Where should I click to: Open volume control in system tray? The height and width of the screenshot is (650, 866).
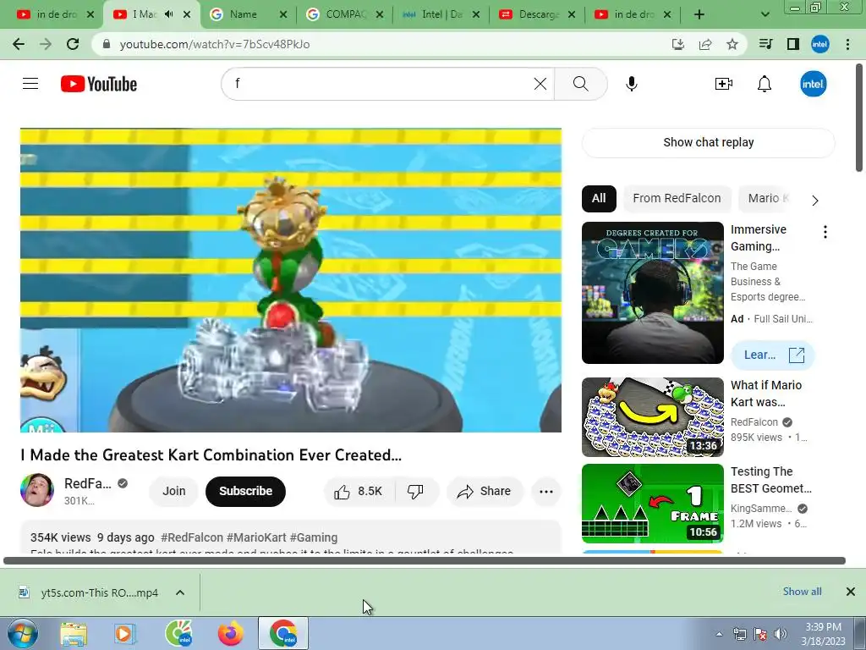click(781, 634)
